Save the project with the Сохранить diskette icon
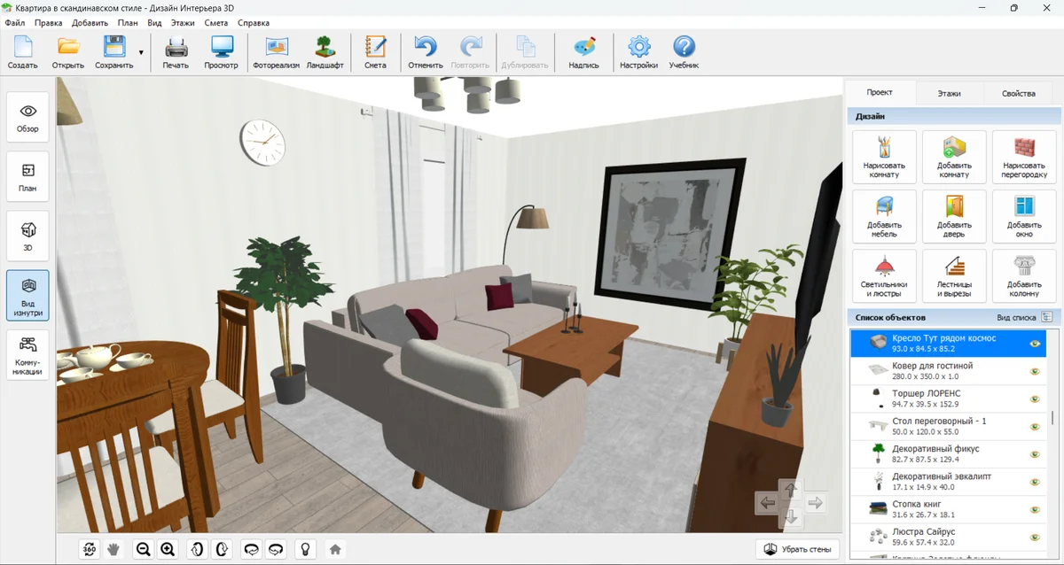The height and width of the screenshot is (565, 1064). coord(113,52)
